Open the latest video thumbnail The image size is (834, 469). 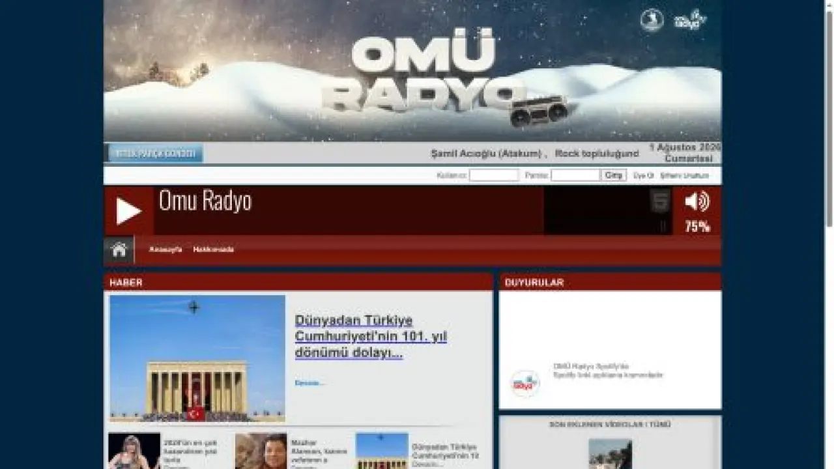coord(610,454)
